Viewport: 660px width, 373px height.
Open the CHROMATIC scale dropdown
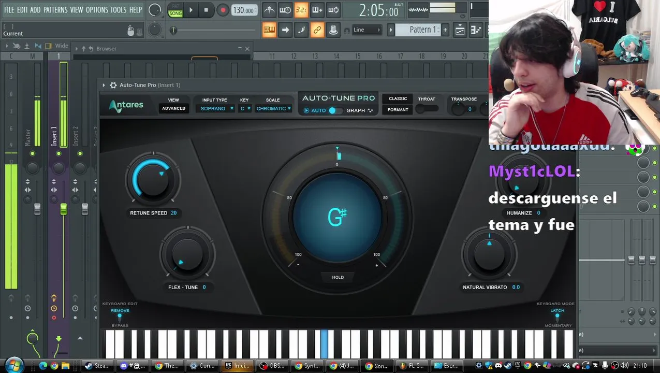(273, 109)
